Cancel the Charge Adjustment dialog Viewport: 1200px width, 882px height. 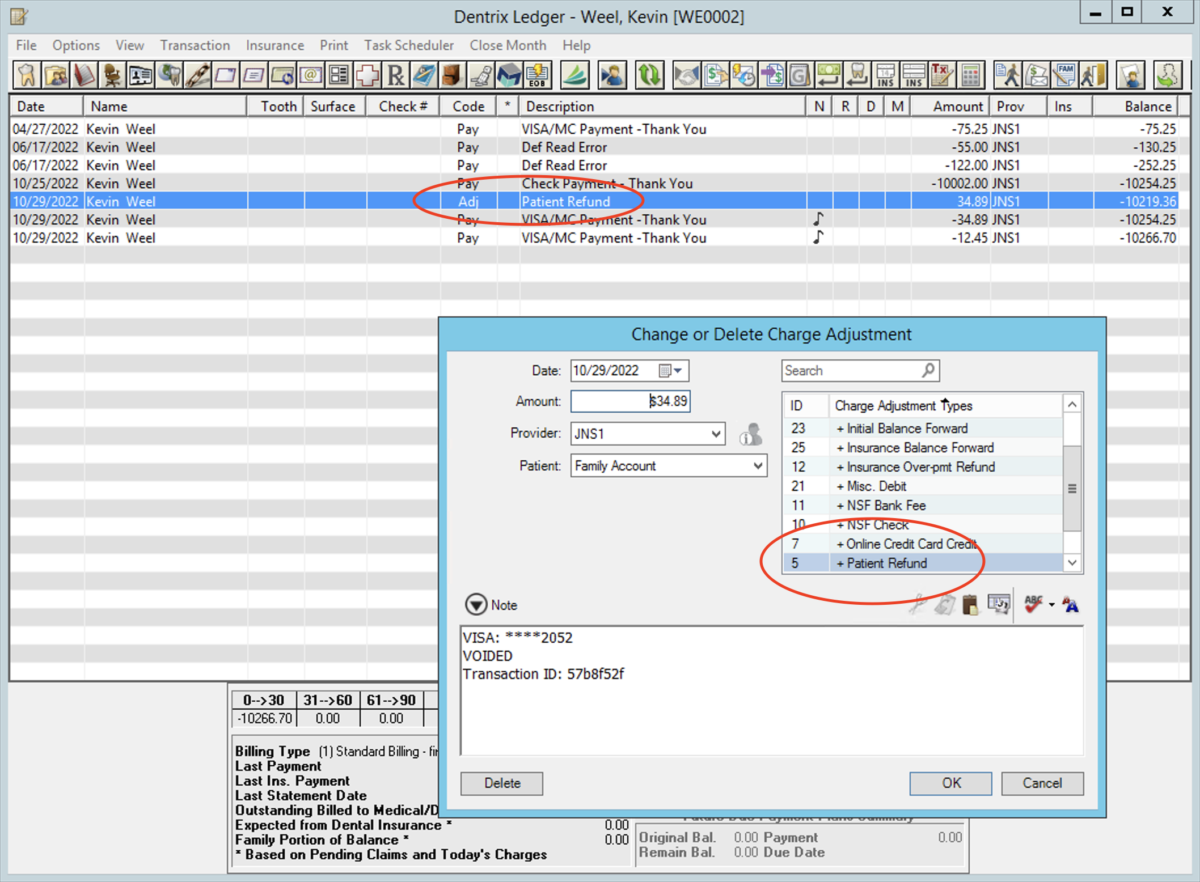(1042, 783)
